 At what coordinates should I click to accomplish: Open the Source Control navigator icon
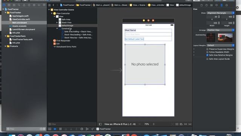coord(9,5)
